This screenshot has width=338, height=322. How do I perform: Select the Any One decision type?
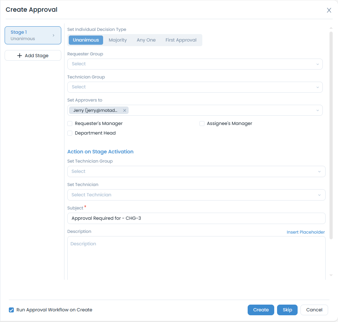pyautogui.click(x=146, y=40)
